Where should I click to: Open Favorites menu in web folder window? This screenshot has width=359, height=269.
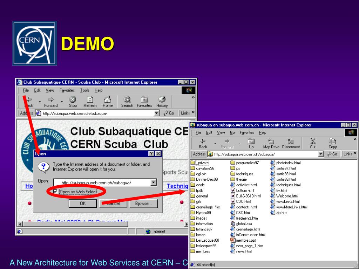(x=246, y=133)
